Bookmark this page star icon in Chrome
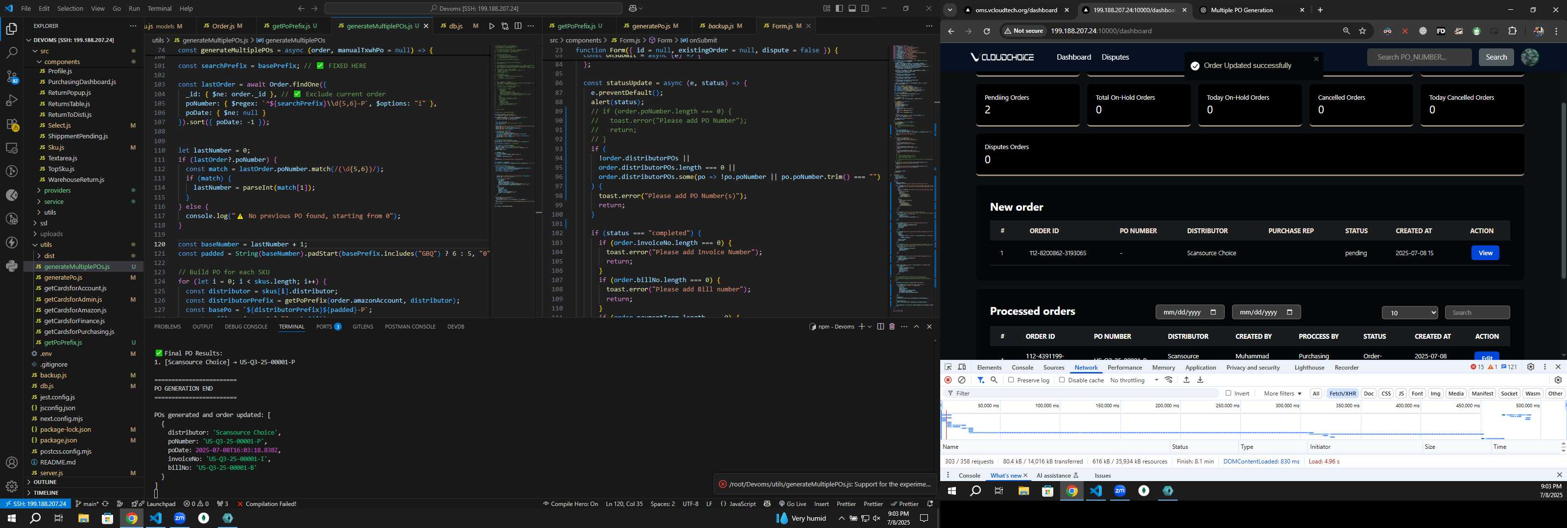Screen dimensions: 1567x528 (x=1363, y=31)
